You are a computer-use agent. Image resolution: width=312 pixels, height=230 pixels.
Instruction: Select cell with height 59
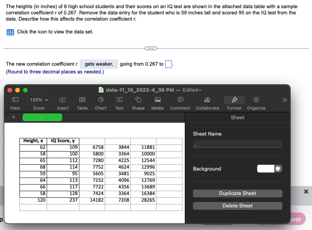click(33, 174)
